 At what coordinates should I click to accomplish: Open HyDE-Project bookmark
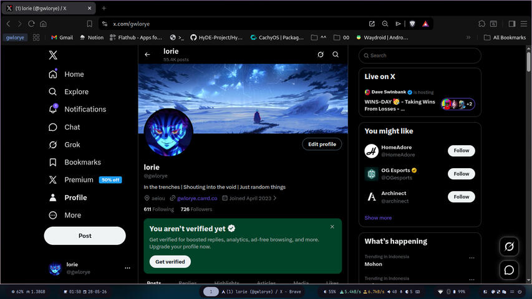pos(216,37)
